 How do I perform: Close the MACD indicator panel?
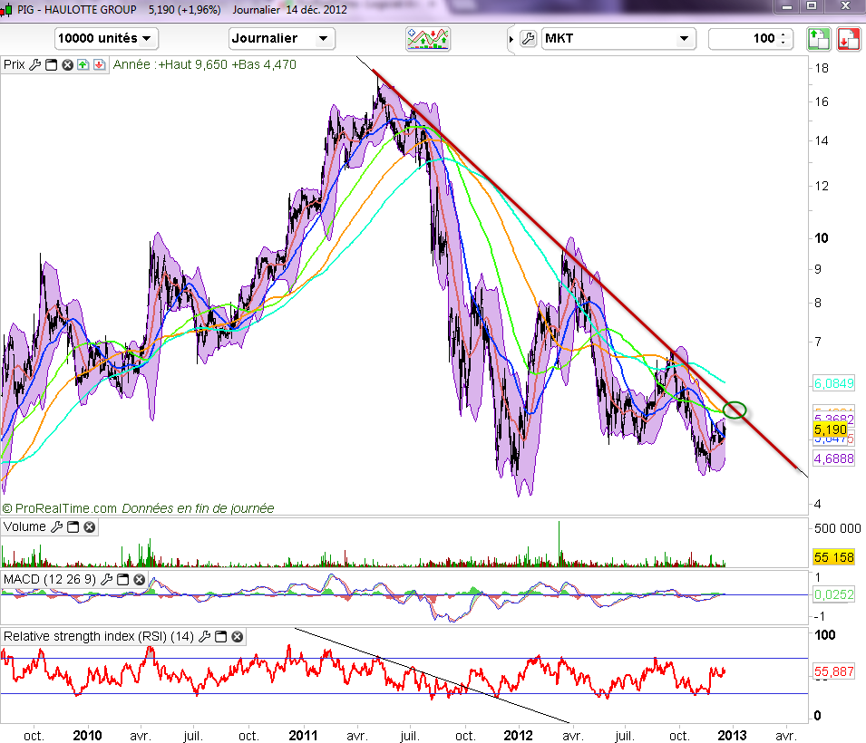(140, 580)
